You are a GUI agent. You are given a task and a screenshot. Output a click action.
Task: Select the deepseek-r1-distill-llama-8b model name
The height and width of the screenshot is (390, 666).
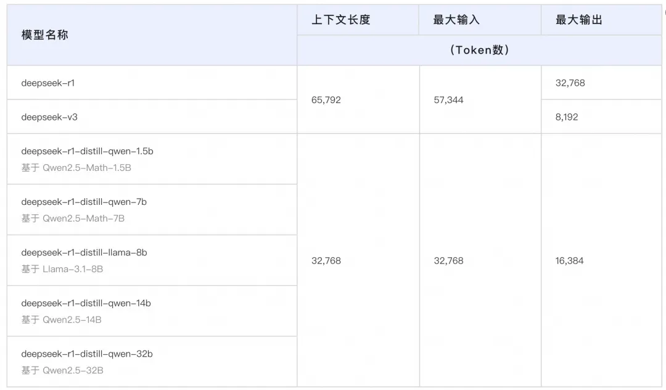84,252
